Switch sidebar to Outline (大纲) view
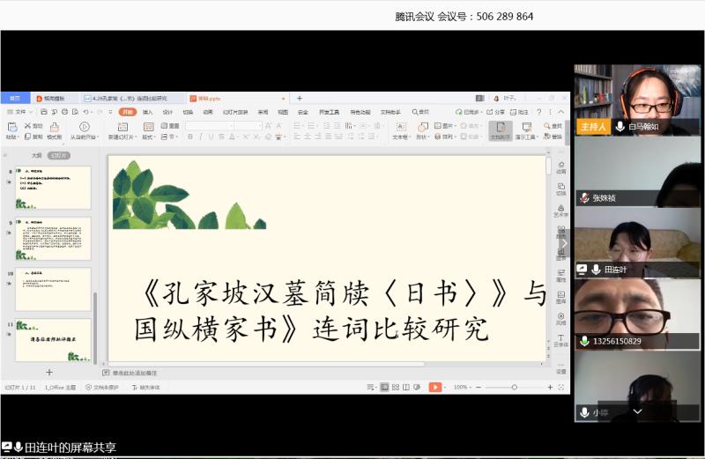This screenshot has width=705, height=459. click(x=36, y=154)
